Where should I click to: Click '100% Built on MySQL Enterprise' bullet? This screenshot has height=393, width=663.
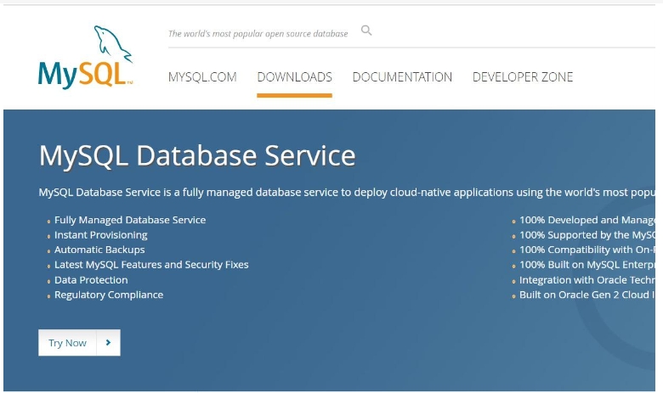[587, 265]
